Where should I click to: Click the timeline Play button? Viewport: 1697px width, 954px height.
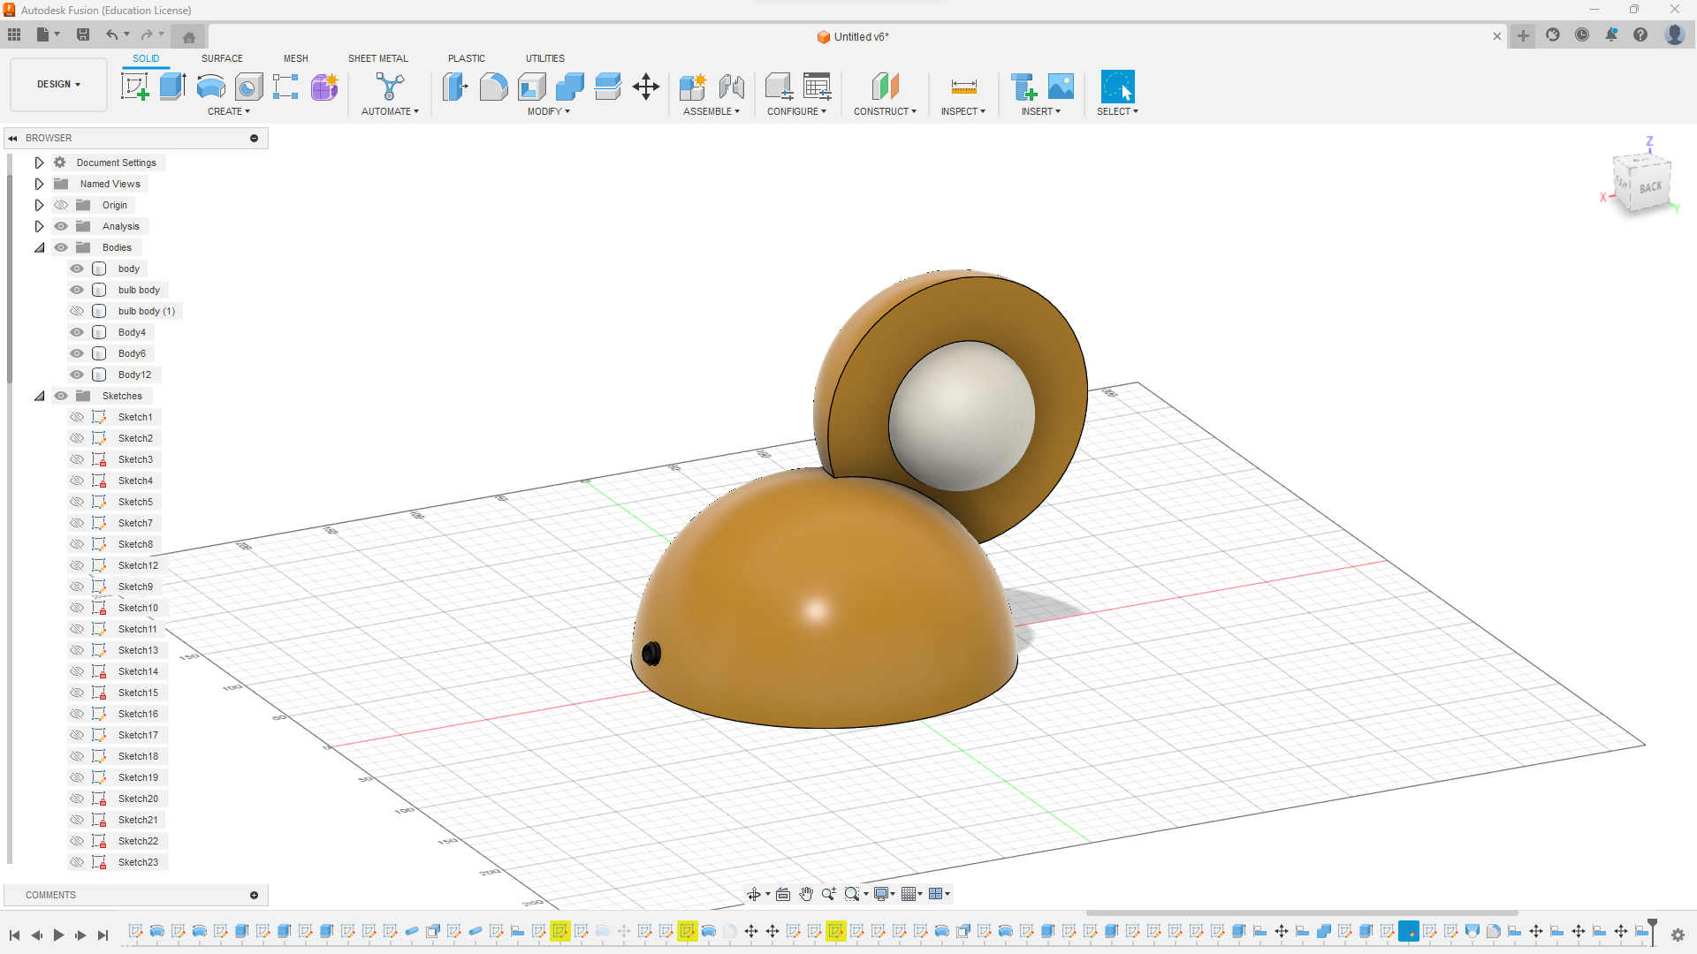pyautogui.click(x=58, y=935)
